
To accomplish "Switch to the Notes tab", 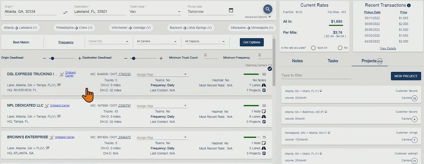I will [297, 61].
